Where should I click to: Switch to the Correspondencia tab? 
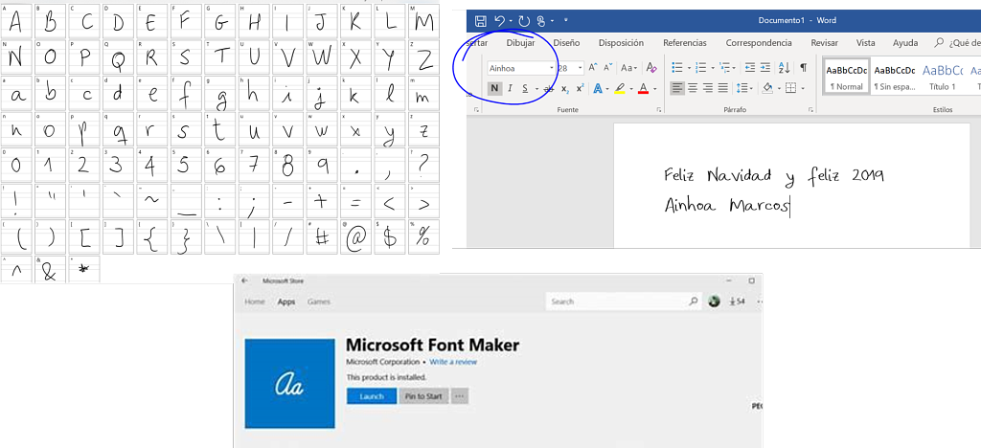(759, 43)
